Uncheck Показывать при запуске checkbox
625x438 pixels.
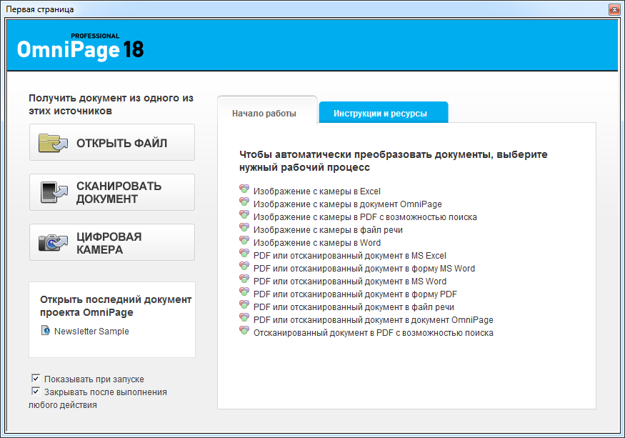pyautogui.click(x=36, y=378)
